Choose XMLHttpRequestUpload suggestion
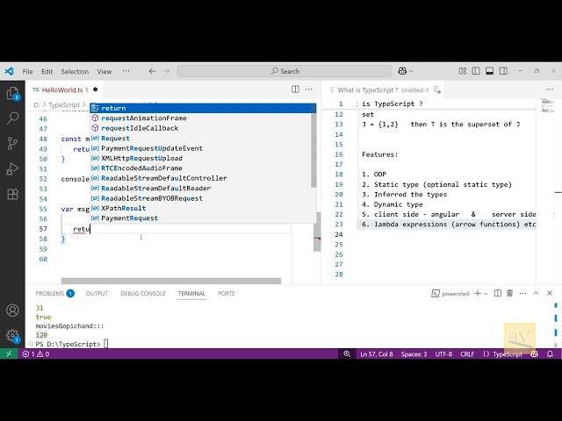Viewport: 562px width, 421px height. tap(201, 158)
